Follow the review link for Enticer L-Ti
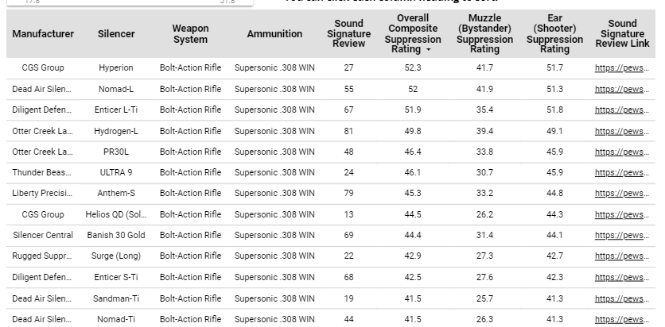 (622, 110)
